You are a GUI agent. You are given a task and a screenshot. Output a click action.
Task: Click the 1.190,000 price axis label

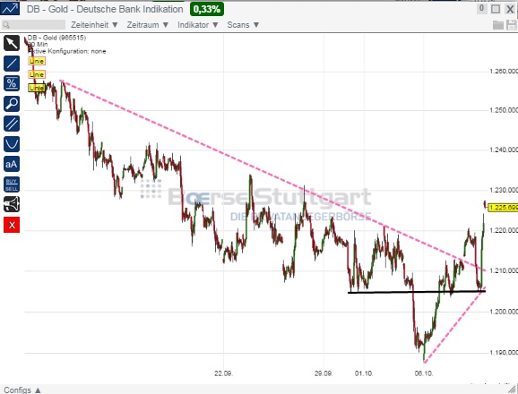point(503,353)
